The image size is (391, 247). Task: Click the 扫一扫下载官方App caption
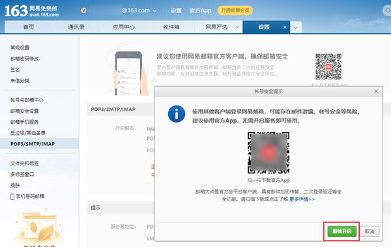pyautogui.click(x=268, y=180)
